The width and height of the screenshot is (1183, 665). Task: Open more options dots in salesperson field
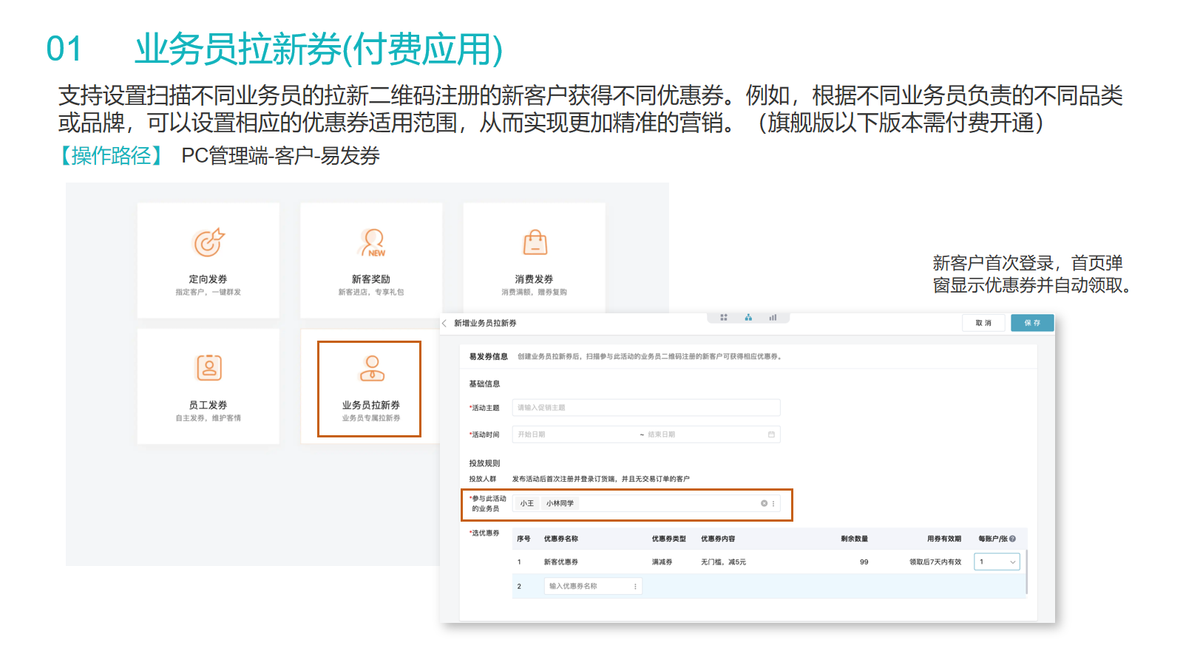click(x=773, y=503)
